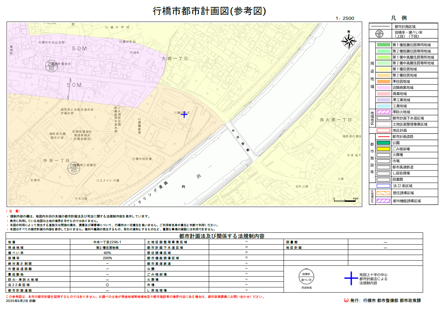Click the title 行橋市都市計画図(参考図)
445x310 pixels.
[x=209, y=11]
